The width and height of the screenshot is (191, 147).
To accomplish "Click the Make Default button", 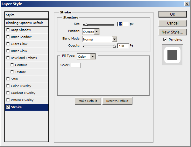I will coord(88,101).
